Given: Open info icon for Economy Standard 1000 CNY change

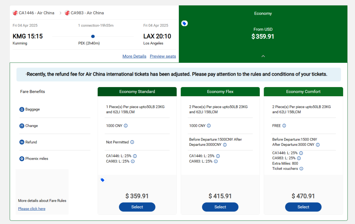Looking at the screenshot, I should pos(126,125).
